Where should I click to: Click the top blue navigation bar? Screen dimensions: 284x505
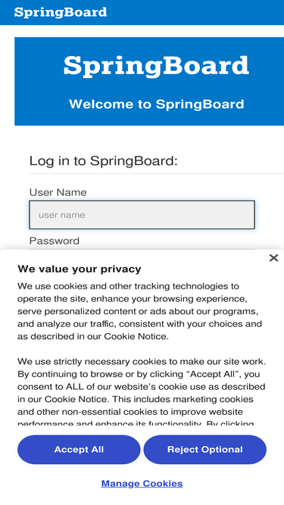coord(193,12)
